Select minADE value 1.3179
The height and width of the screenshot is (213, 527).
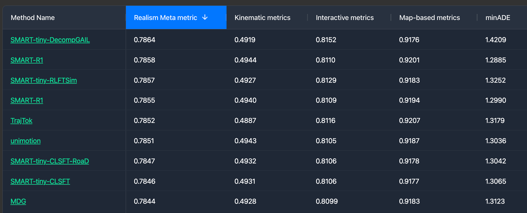point(495,121)
